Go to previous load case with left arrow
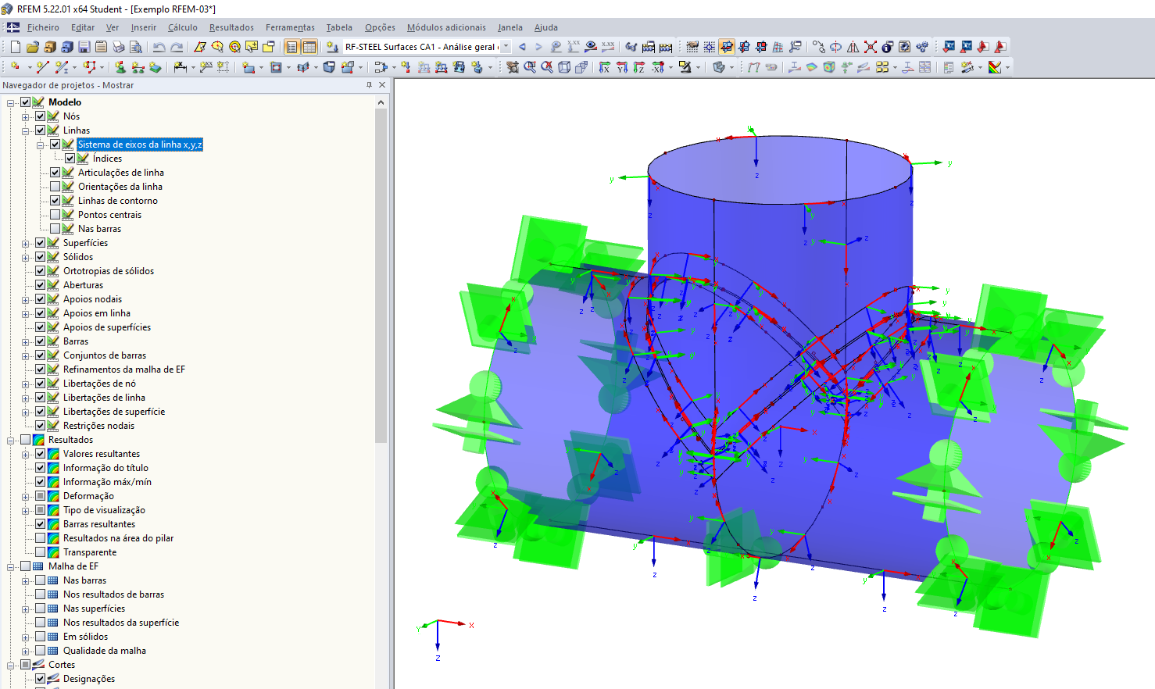The width and height of the screenshot is (1155, 689). (x=522, y=47)
